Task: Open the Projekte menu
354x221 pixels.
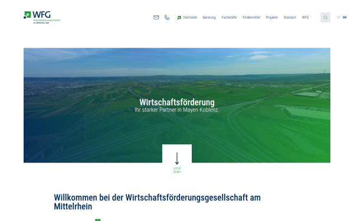Action: 271,17
